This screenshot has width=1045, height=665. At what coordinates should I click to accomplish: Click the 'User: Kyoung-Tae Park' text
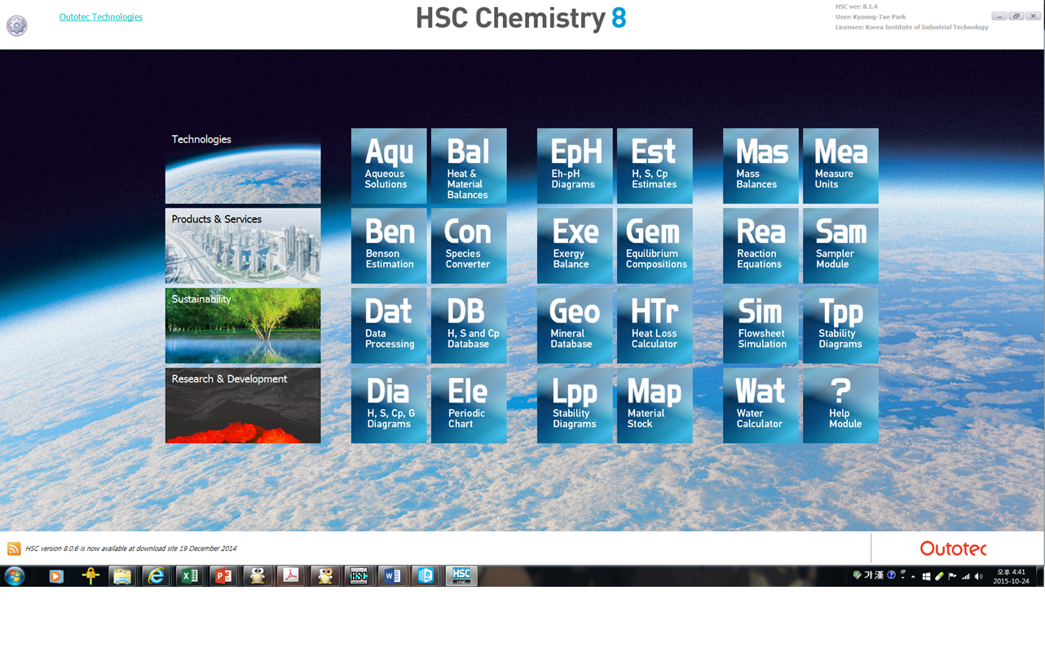point(871,16)
